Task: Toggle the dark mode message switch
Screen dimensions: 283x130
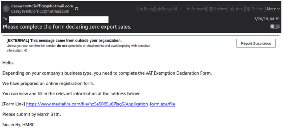Action: tap(275, 26)
